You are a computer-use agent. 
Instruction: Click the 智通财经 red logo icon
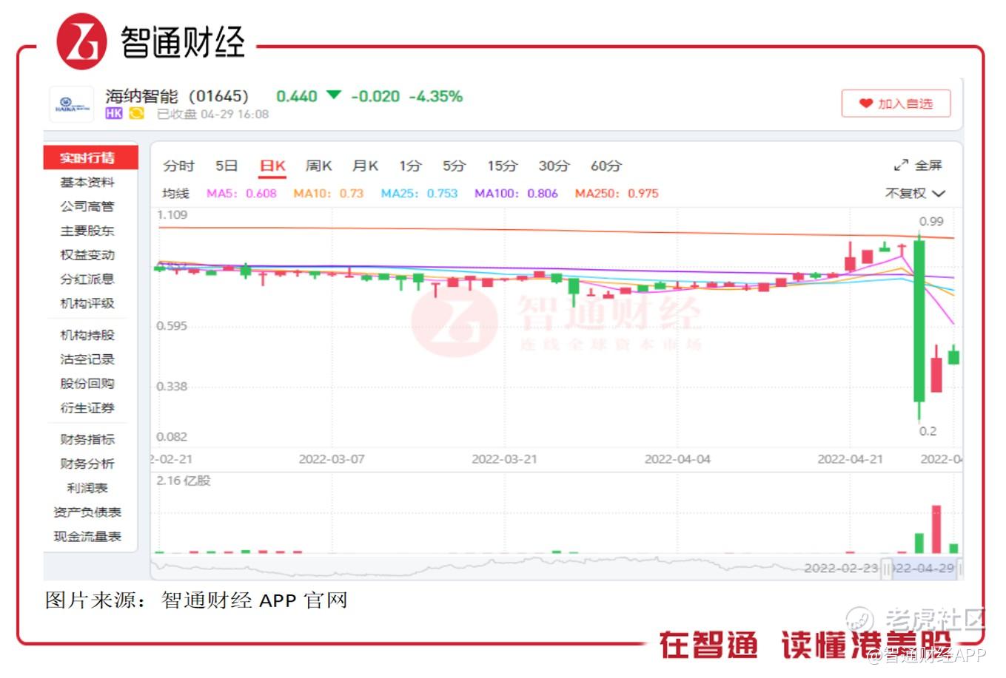click(81, 41)
